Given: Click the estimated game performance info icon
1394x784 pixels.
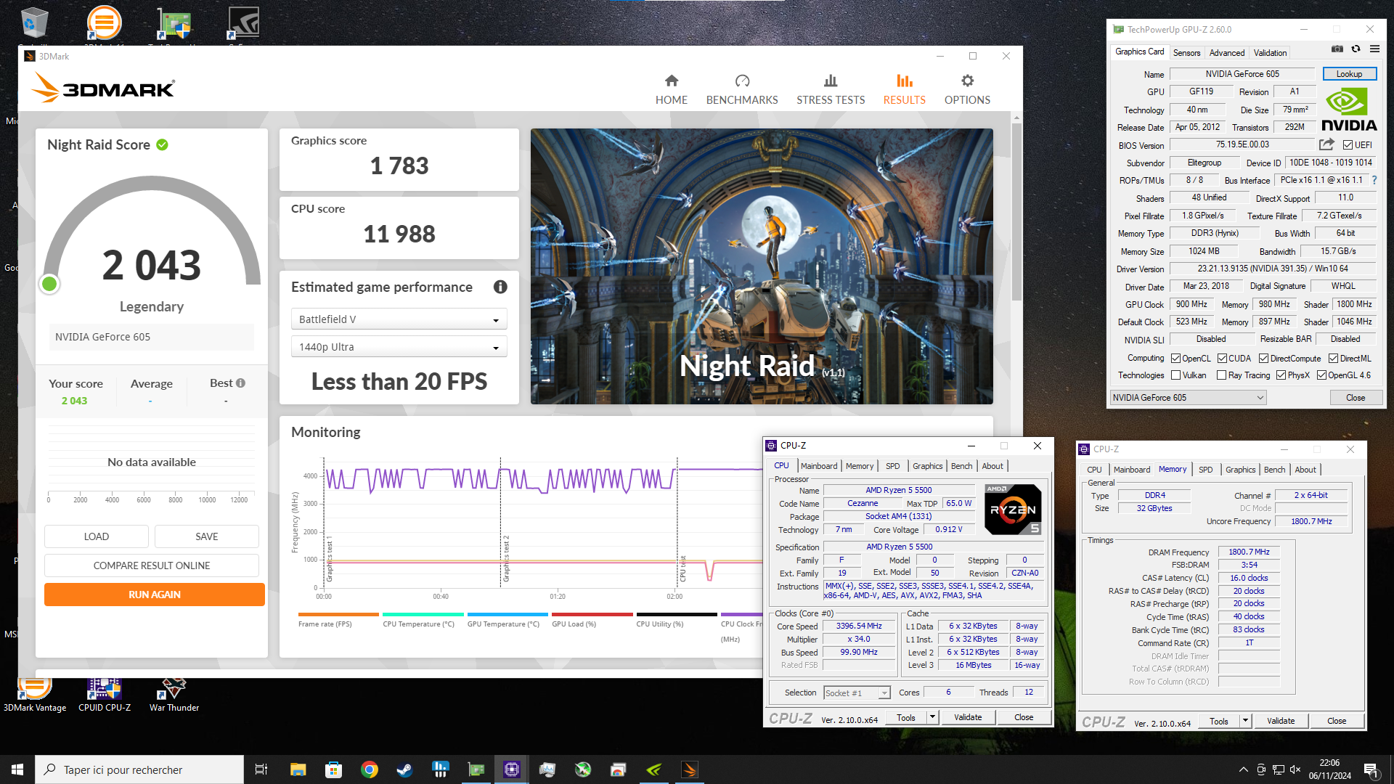Looking at the screenshot, I should [x=500, y=287].
